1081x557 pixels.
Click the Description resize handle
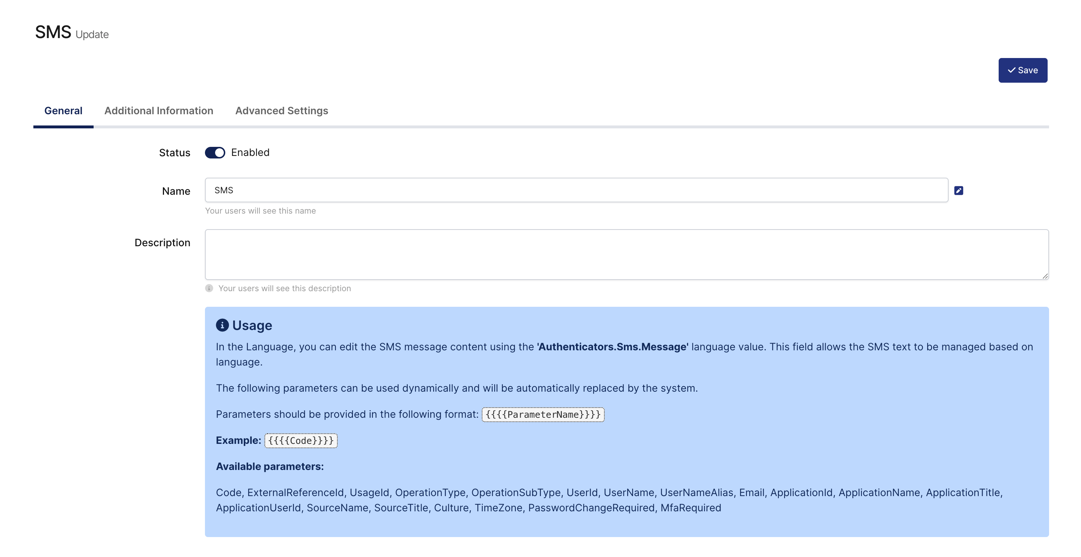click(x=1045, y=276)
